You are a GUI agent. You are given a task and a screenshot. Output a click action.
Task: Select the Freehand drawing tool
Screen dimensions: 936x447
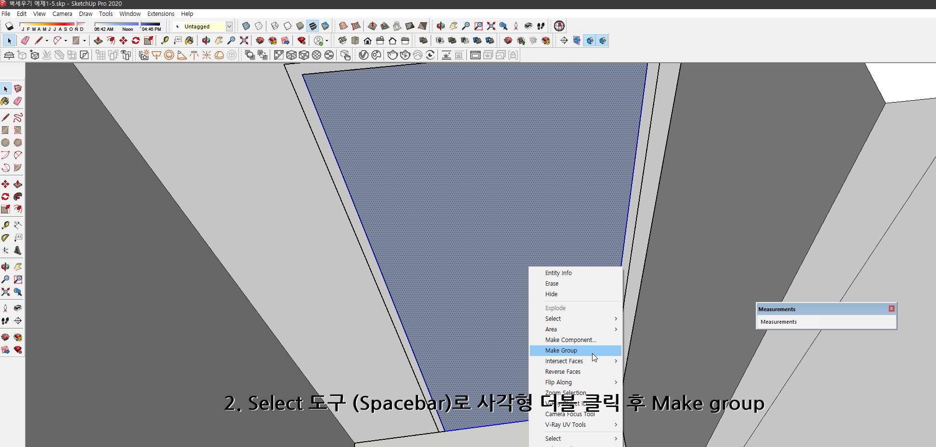[18, 118]
